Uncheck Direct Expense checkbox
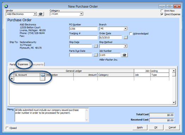The height and width of the screenshot is (135, 185). point(162,14)
